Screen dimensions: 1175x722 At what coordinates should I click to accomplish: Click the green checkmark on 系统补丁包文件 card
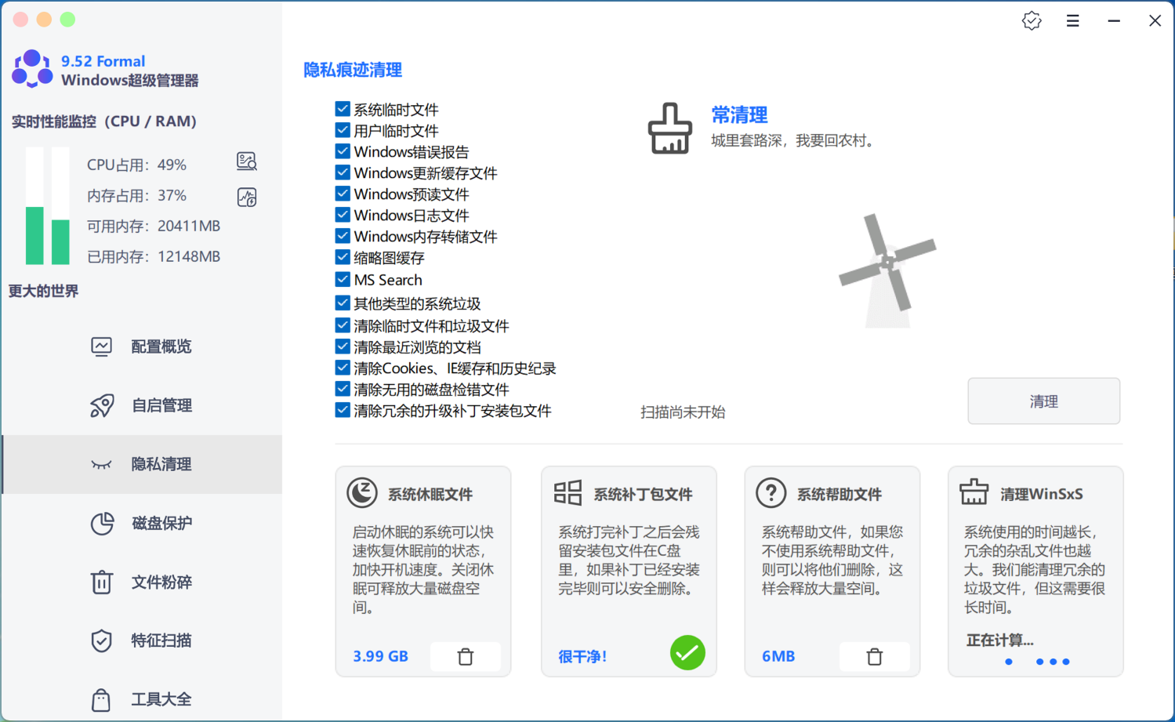[x=687, y=653]
